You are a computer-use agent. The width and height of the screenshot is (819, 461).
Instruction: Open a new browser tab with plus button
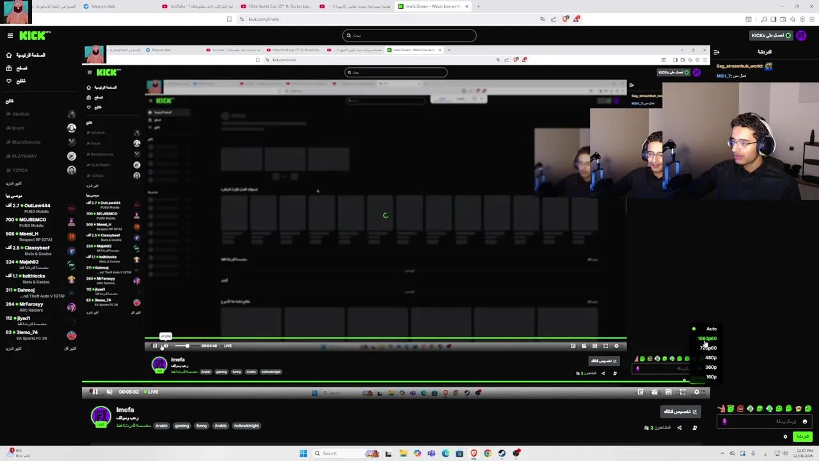click(479, 6)
